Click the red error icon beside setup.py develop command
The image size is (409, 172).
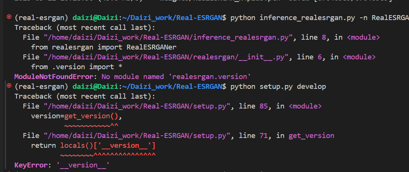coord(9,85)
